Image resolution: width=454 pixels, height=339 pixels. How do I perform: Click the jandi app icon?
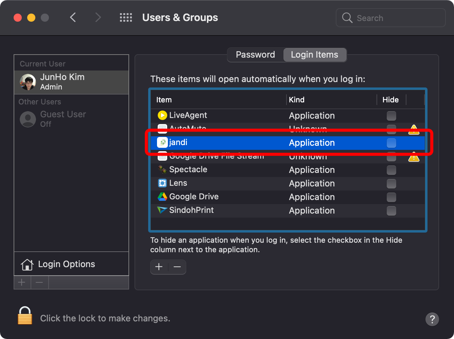(x=162, y=142)
